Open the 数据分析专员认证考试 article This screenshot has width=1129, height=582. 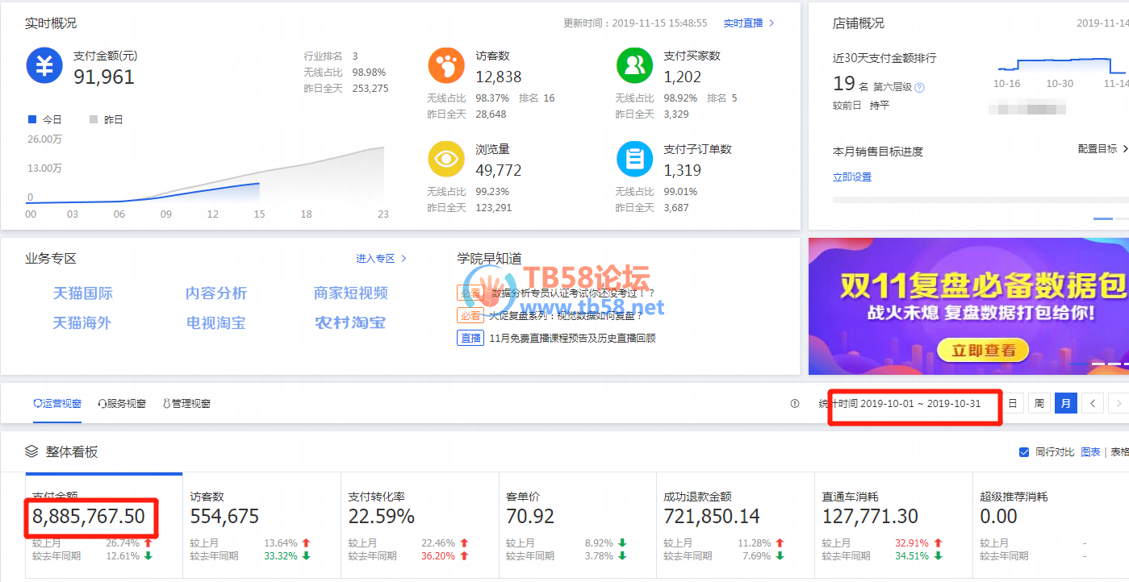click(572, 293)
